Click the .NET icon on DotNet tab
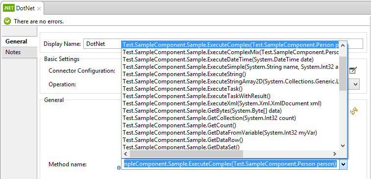This screenshot has height=179, width=371. pos(9,8)
